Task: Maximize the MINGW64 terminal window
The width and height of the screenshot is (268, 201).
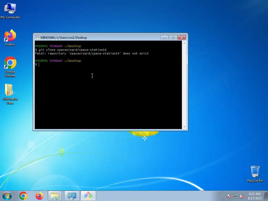Action: (173, 38)
